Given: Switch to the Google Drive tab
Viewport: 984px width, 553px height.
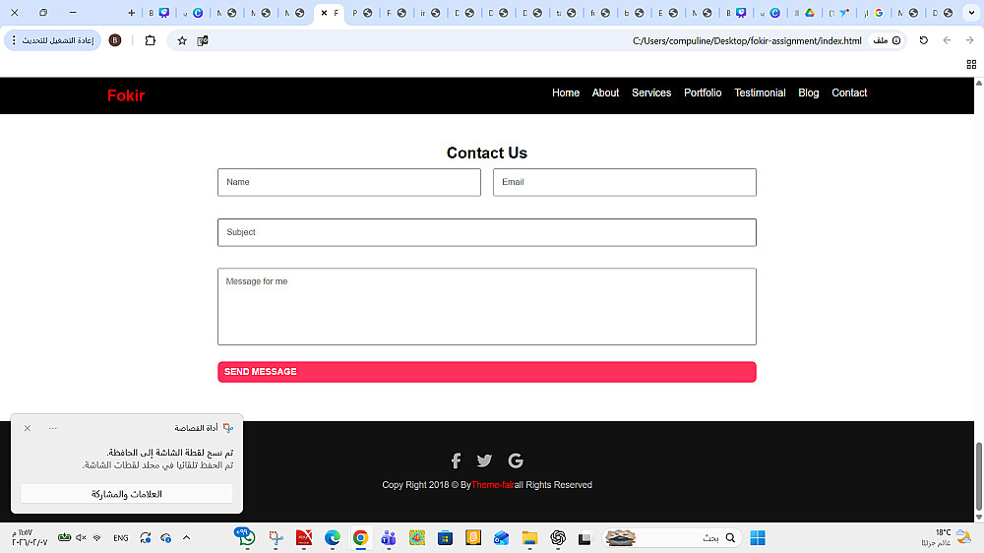Looking at the screenshot, I should tap(804, 13).
